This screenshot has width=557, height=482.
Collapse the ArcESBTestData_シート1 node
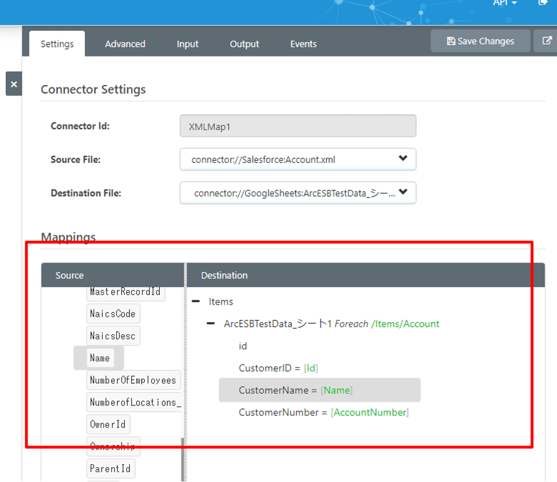tap(211, 323)
